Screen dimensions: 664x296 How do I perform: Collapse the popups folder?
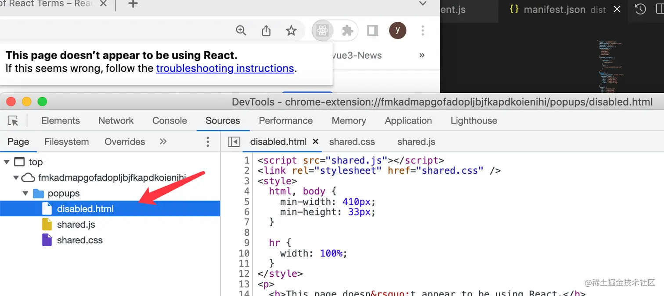25,194
